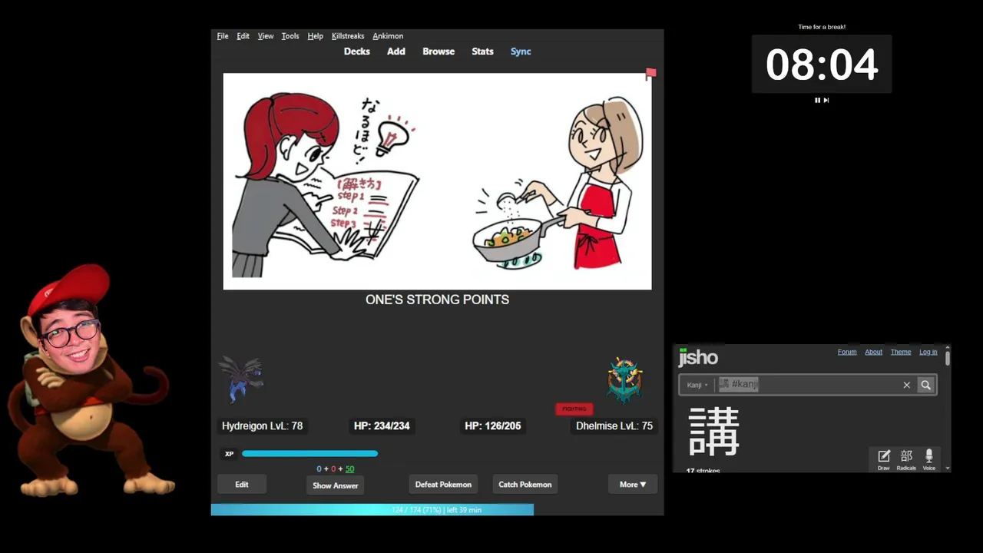Screen dimensions: 983x553
Task: Click the Dhelmise pokemon sprite
Action: point(624,379)
